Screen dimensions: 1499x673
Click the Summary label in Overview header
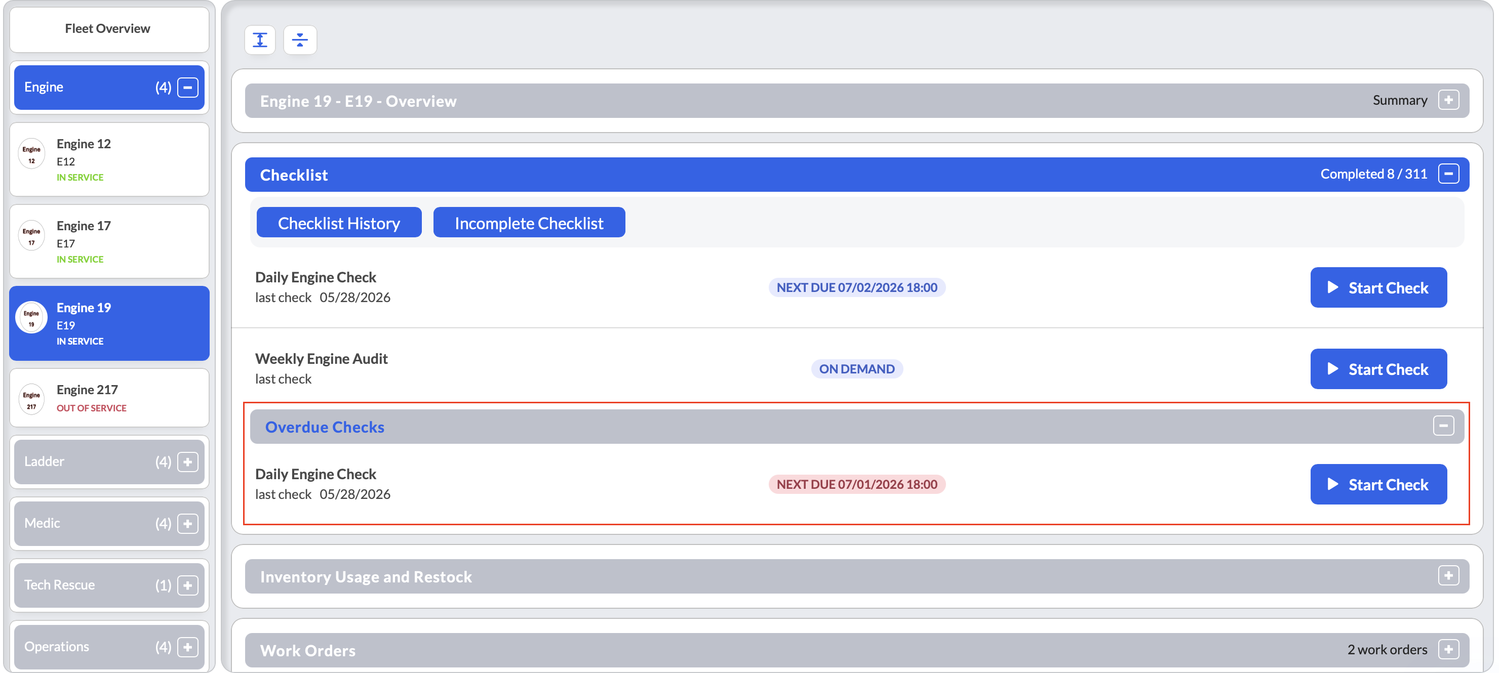coord(1400,100)
